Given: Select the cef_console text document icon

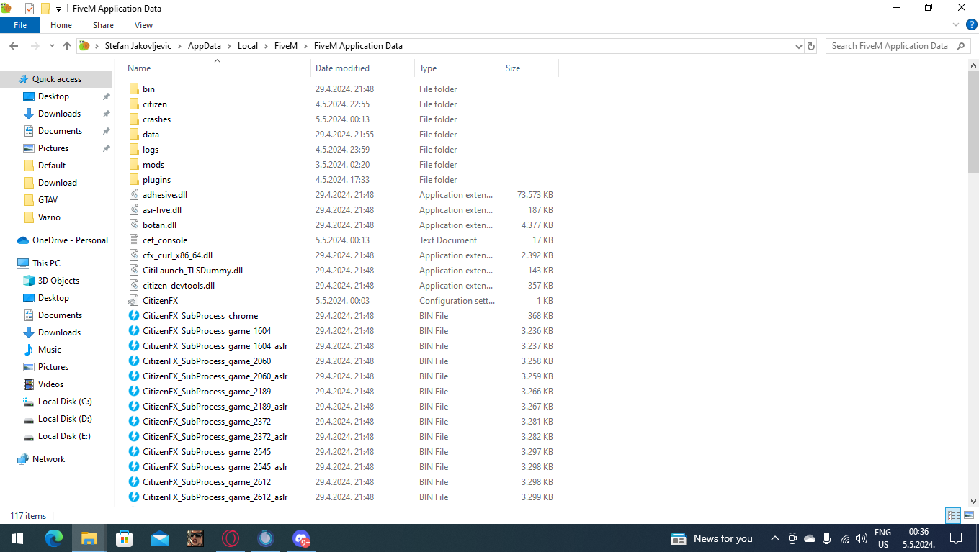Looking at the screenshot, I should [134, 240].
